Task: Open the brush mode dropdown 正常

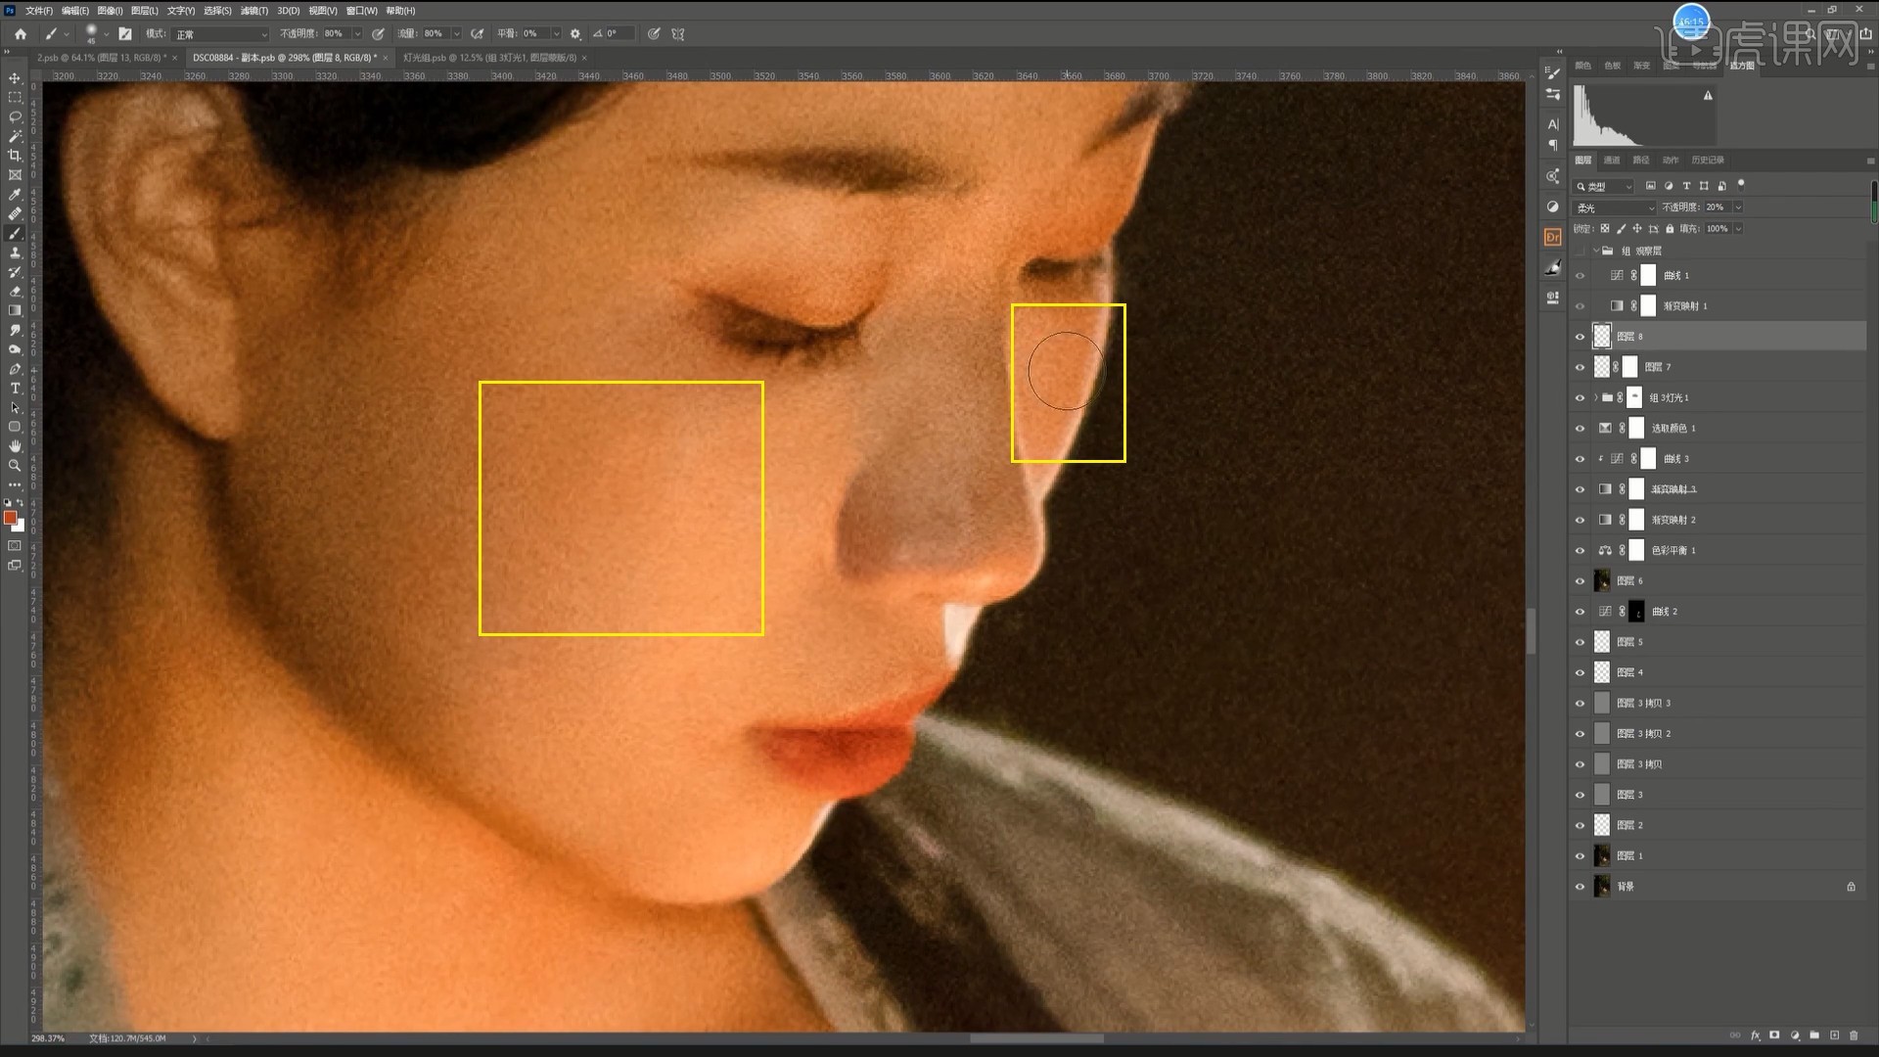Action: (221, 34)
